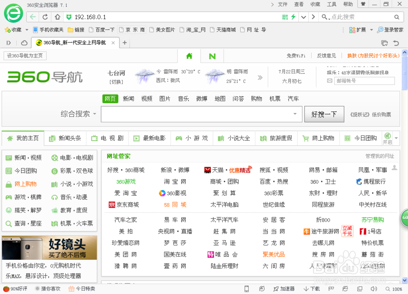Open the 携程旅行 link
408x294 pixels.
click(x=371, y=182)
